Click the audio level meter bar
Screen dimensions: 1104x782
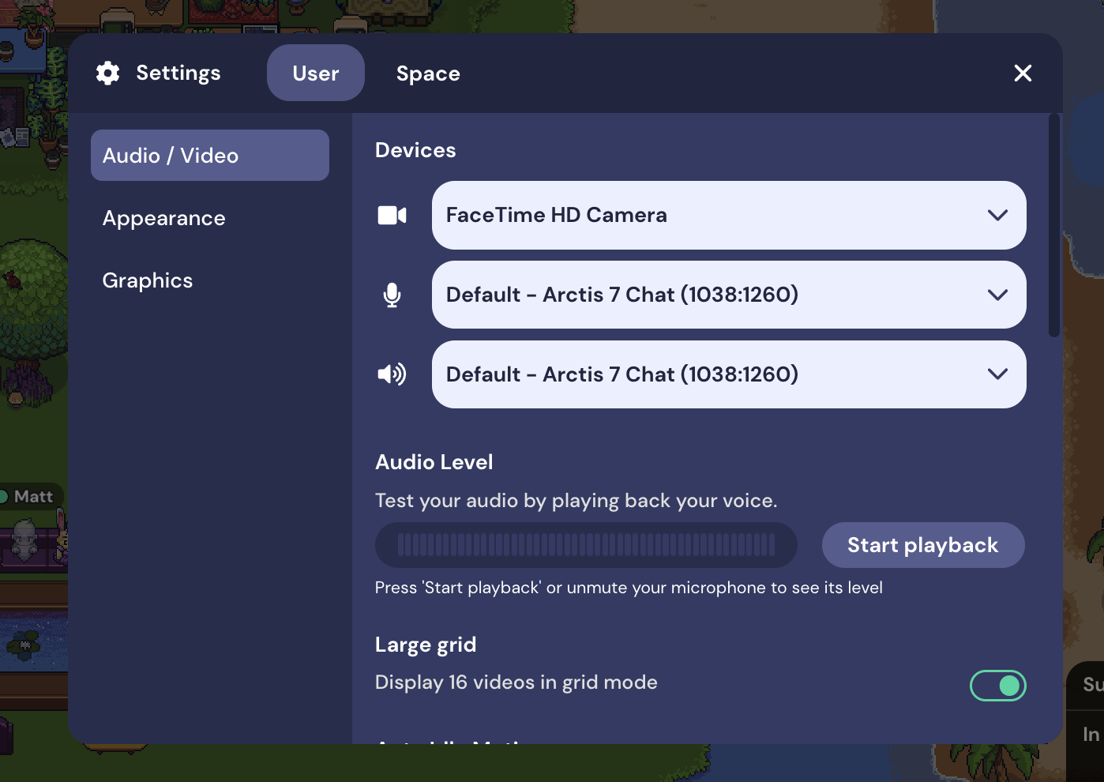coord(586,545)
